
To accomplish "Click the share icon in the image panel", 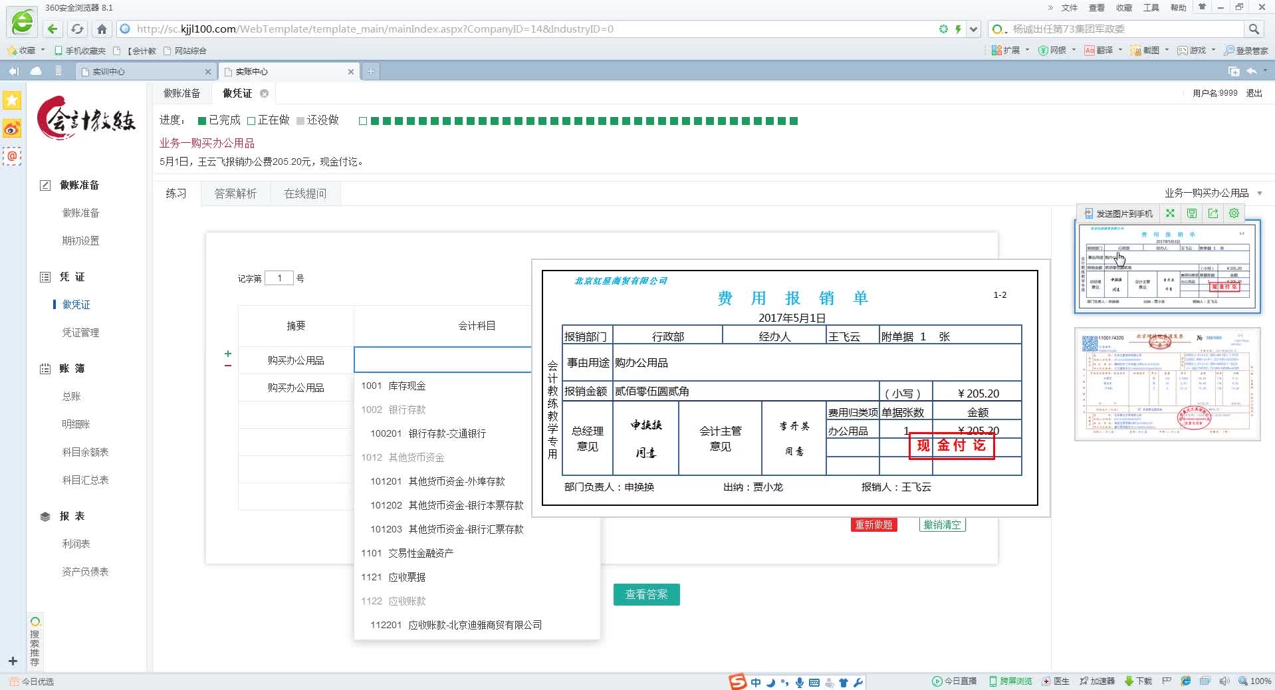I will [1214, 213].
